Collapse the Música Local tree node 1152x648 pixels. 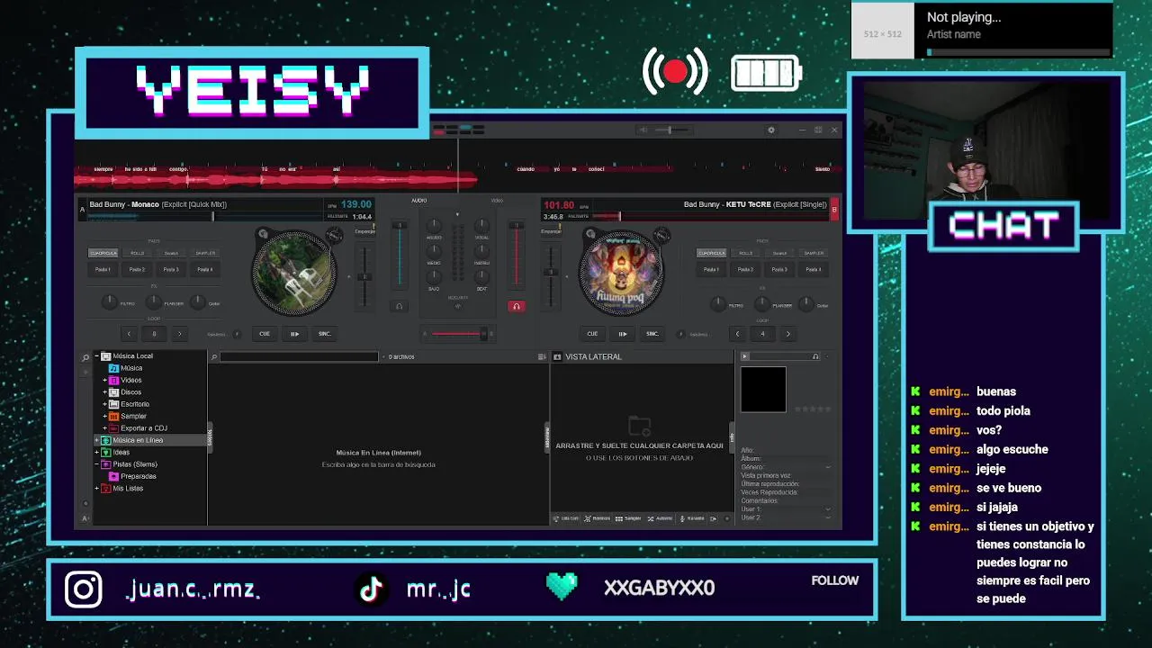[x=96, y=356]
